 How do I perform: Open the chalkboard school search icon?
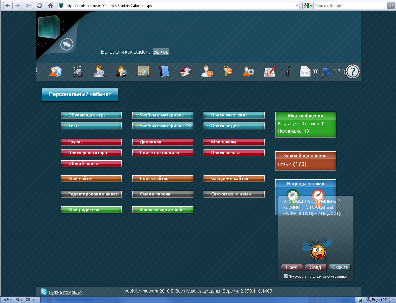click(144, 72)
